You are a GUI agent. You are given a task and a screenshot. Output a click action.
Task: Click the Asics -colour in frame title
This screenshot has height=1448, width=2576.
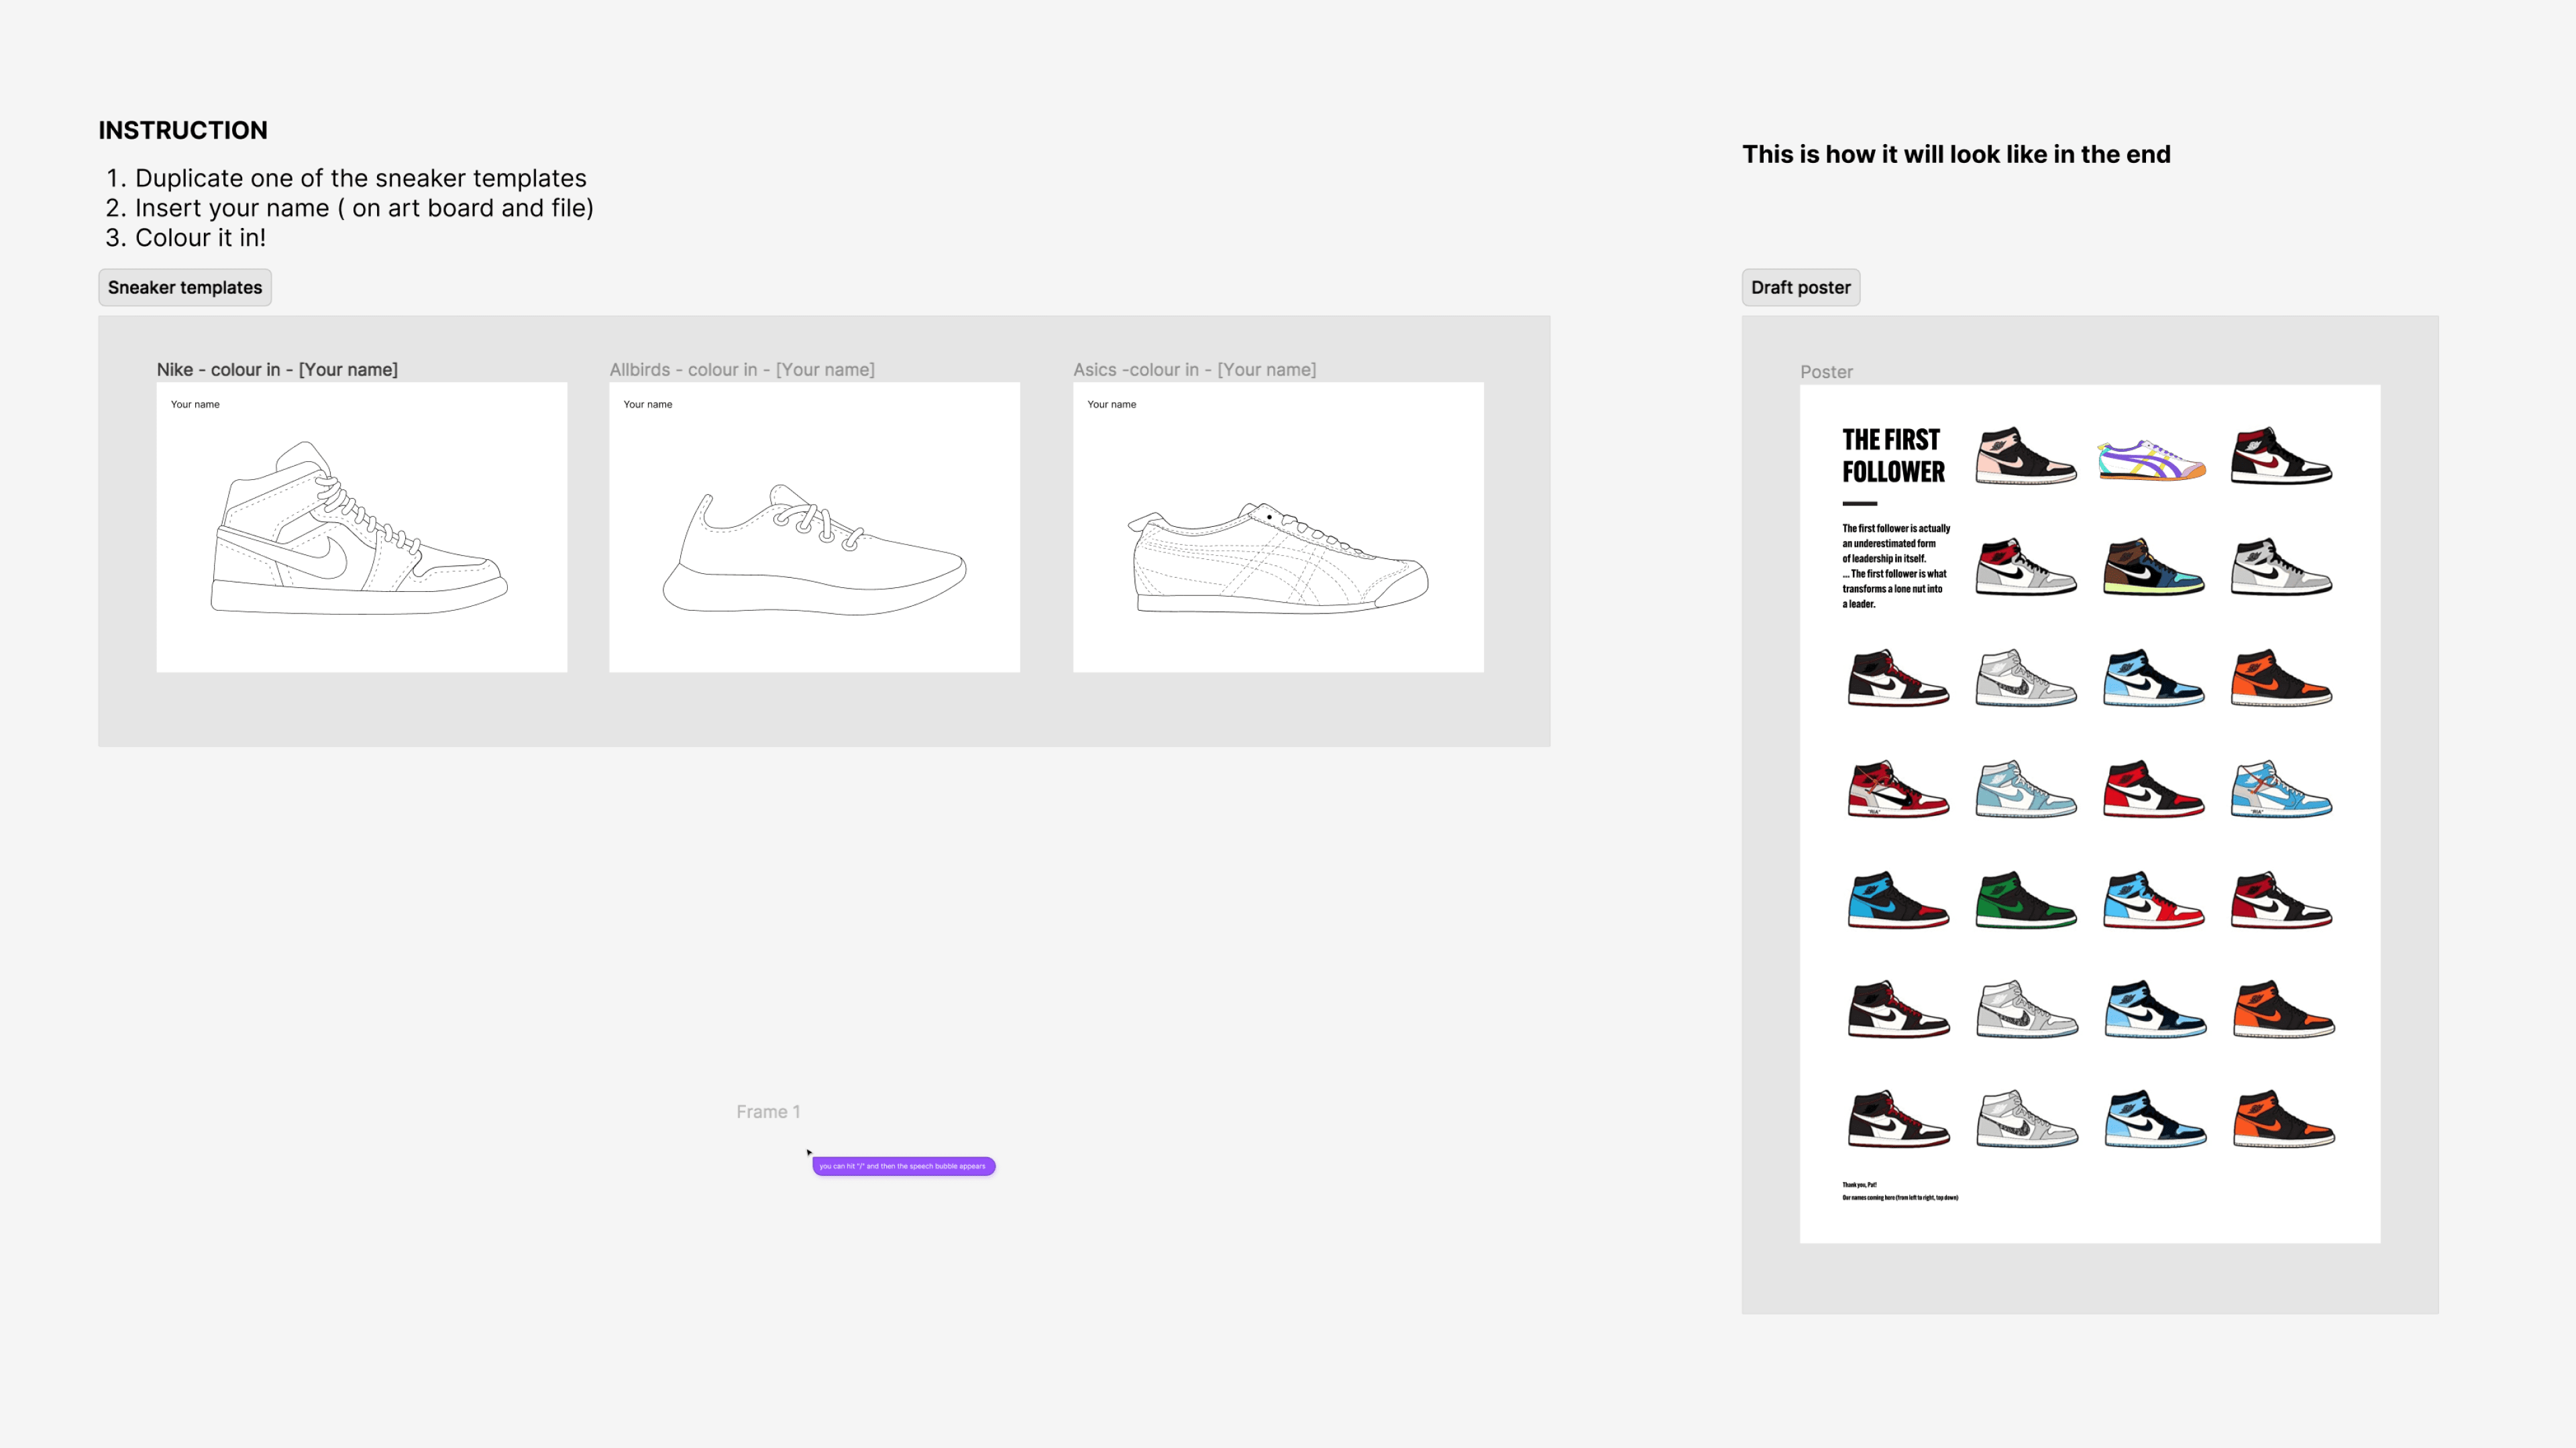(x=1194, y=370)
